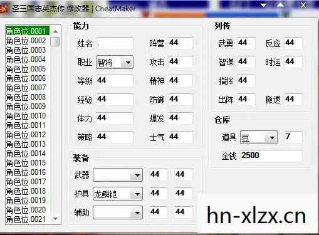Click the 阵营 faction input field
Viewport: 319px width, 235px height.
pos(180,43)
